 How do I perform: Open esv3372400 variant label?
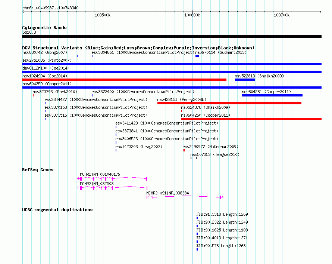[x=143, y=92]
